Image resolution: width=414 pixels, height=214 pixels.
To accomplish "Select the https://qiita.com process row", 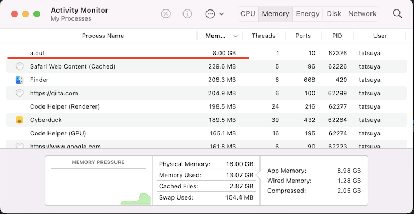I will [x=206, y=93].
